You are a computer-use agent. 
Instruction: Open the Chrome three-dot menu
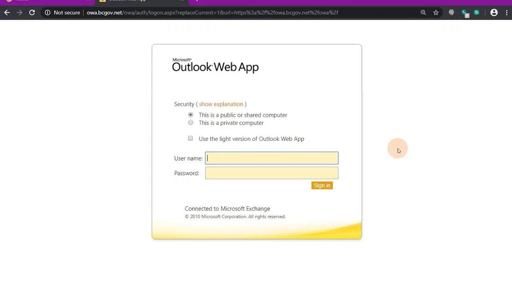point(506,12)
